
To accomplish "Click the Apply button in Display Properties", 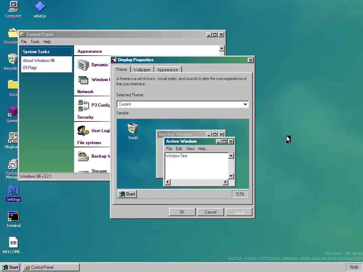I will point(239,212).
